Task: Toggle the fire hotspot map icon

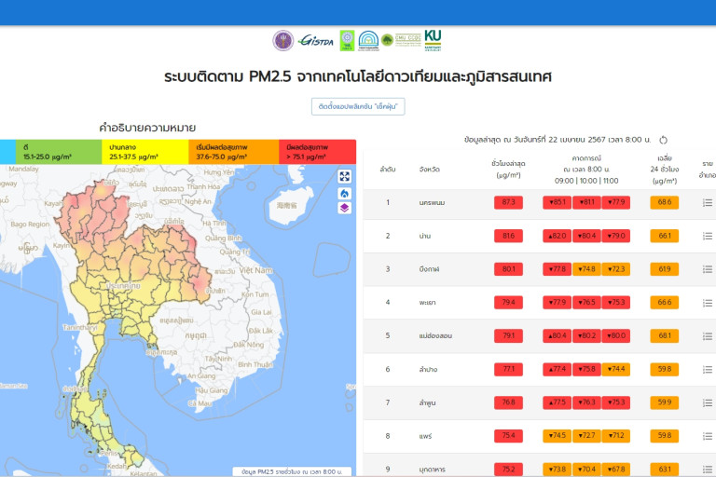Action: click(344, 193)
